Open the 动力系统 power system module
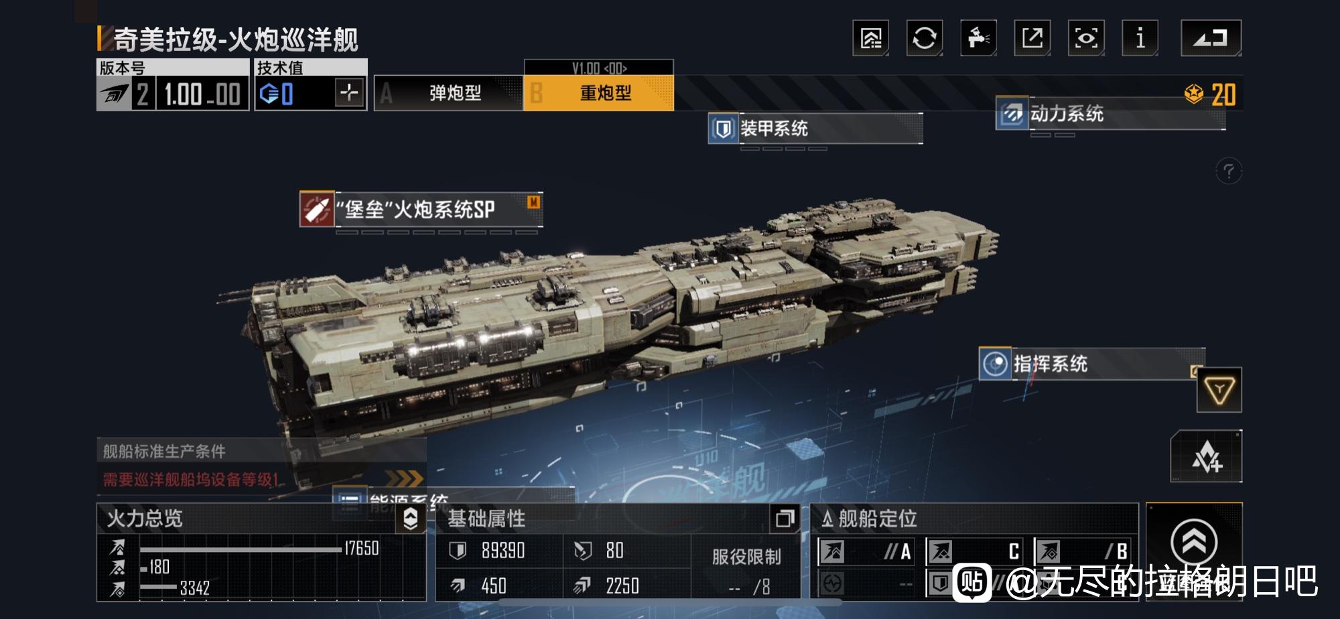Screen dimensions: 1340x619 coord(1111,114)
